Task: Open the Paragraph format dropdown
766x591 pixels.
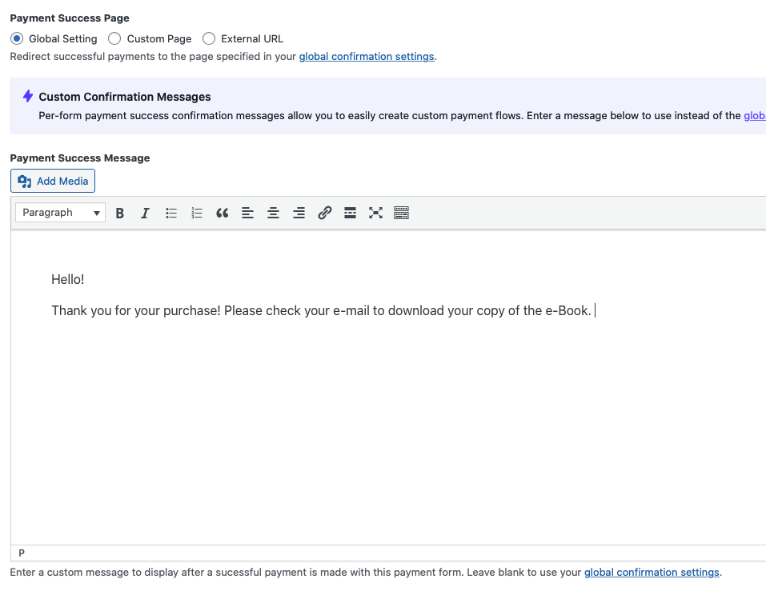Action: 60,213
